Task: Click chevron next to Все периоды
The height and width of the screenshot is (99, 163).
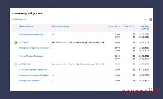Action: (x=25, y=20)
